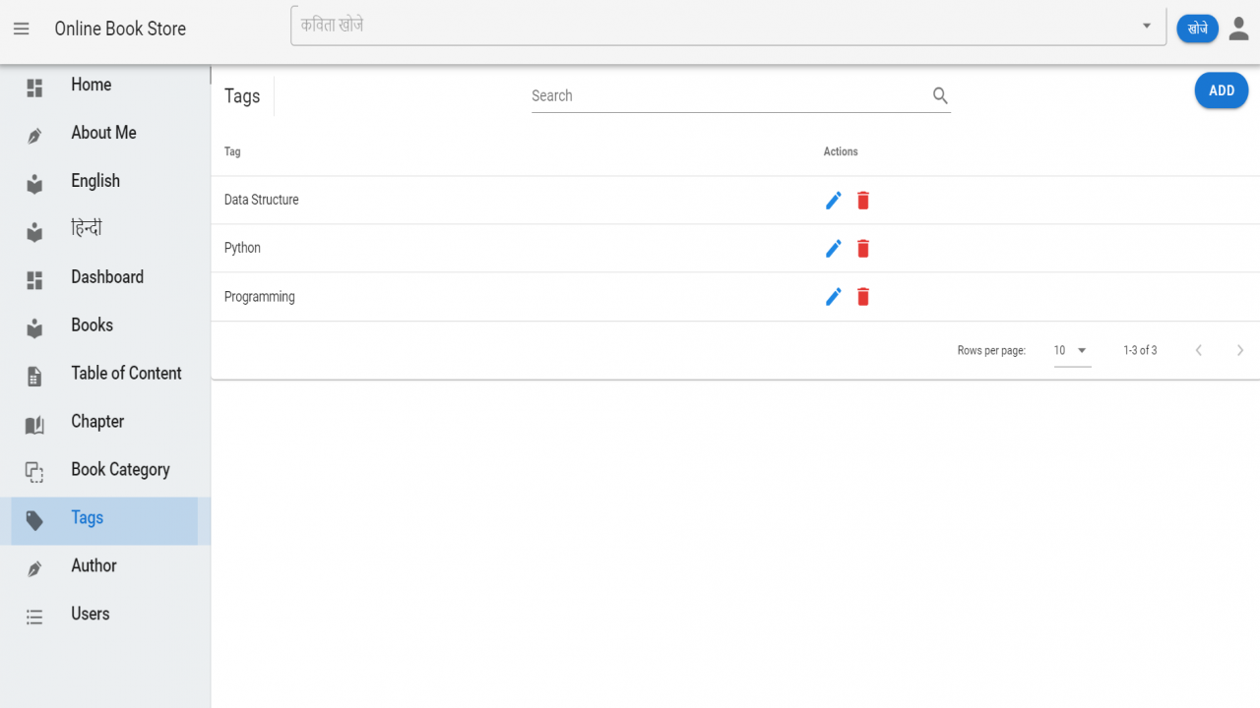
Task: Go to next page of tags
Action: coord(1240,350)
